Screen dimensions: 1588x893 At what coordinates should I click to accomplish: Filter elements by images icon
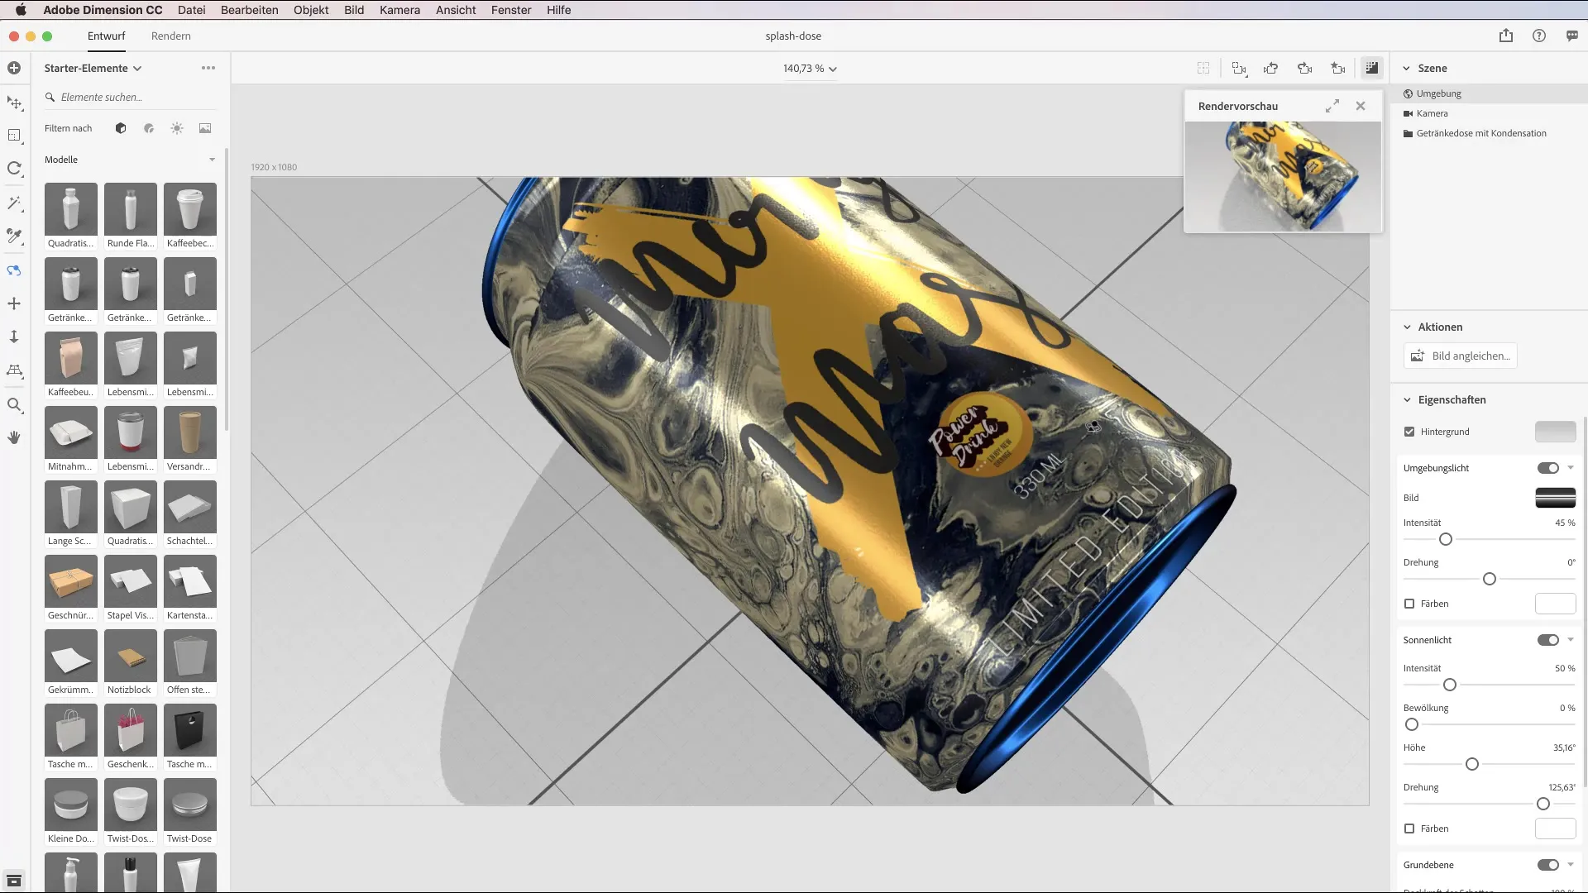point(205,128)
